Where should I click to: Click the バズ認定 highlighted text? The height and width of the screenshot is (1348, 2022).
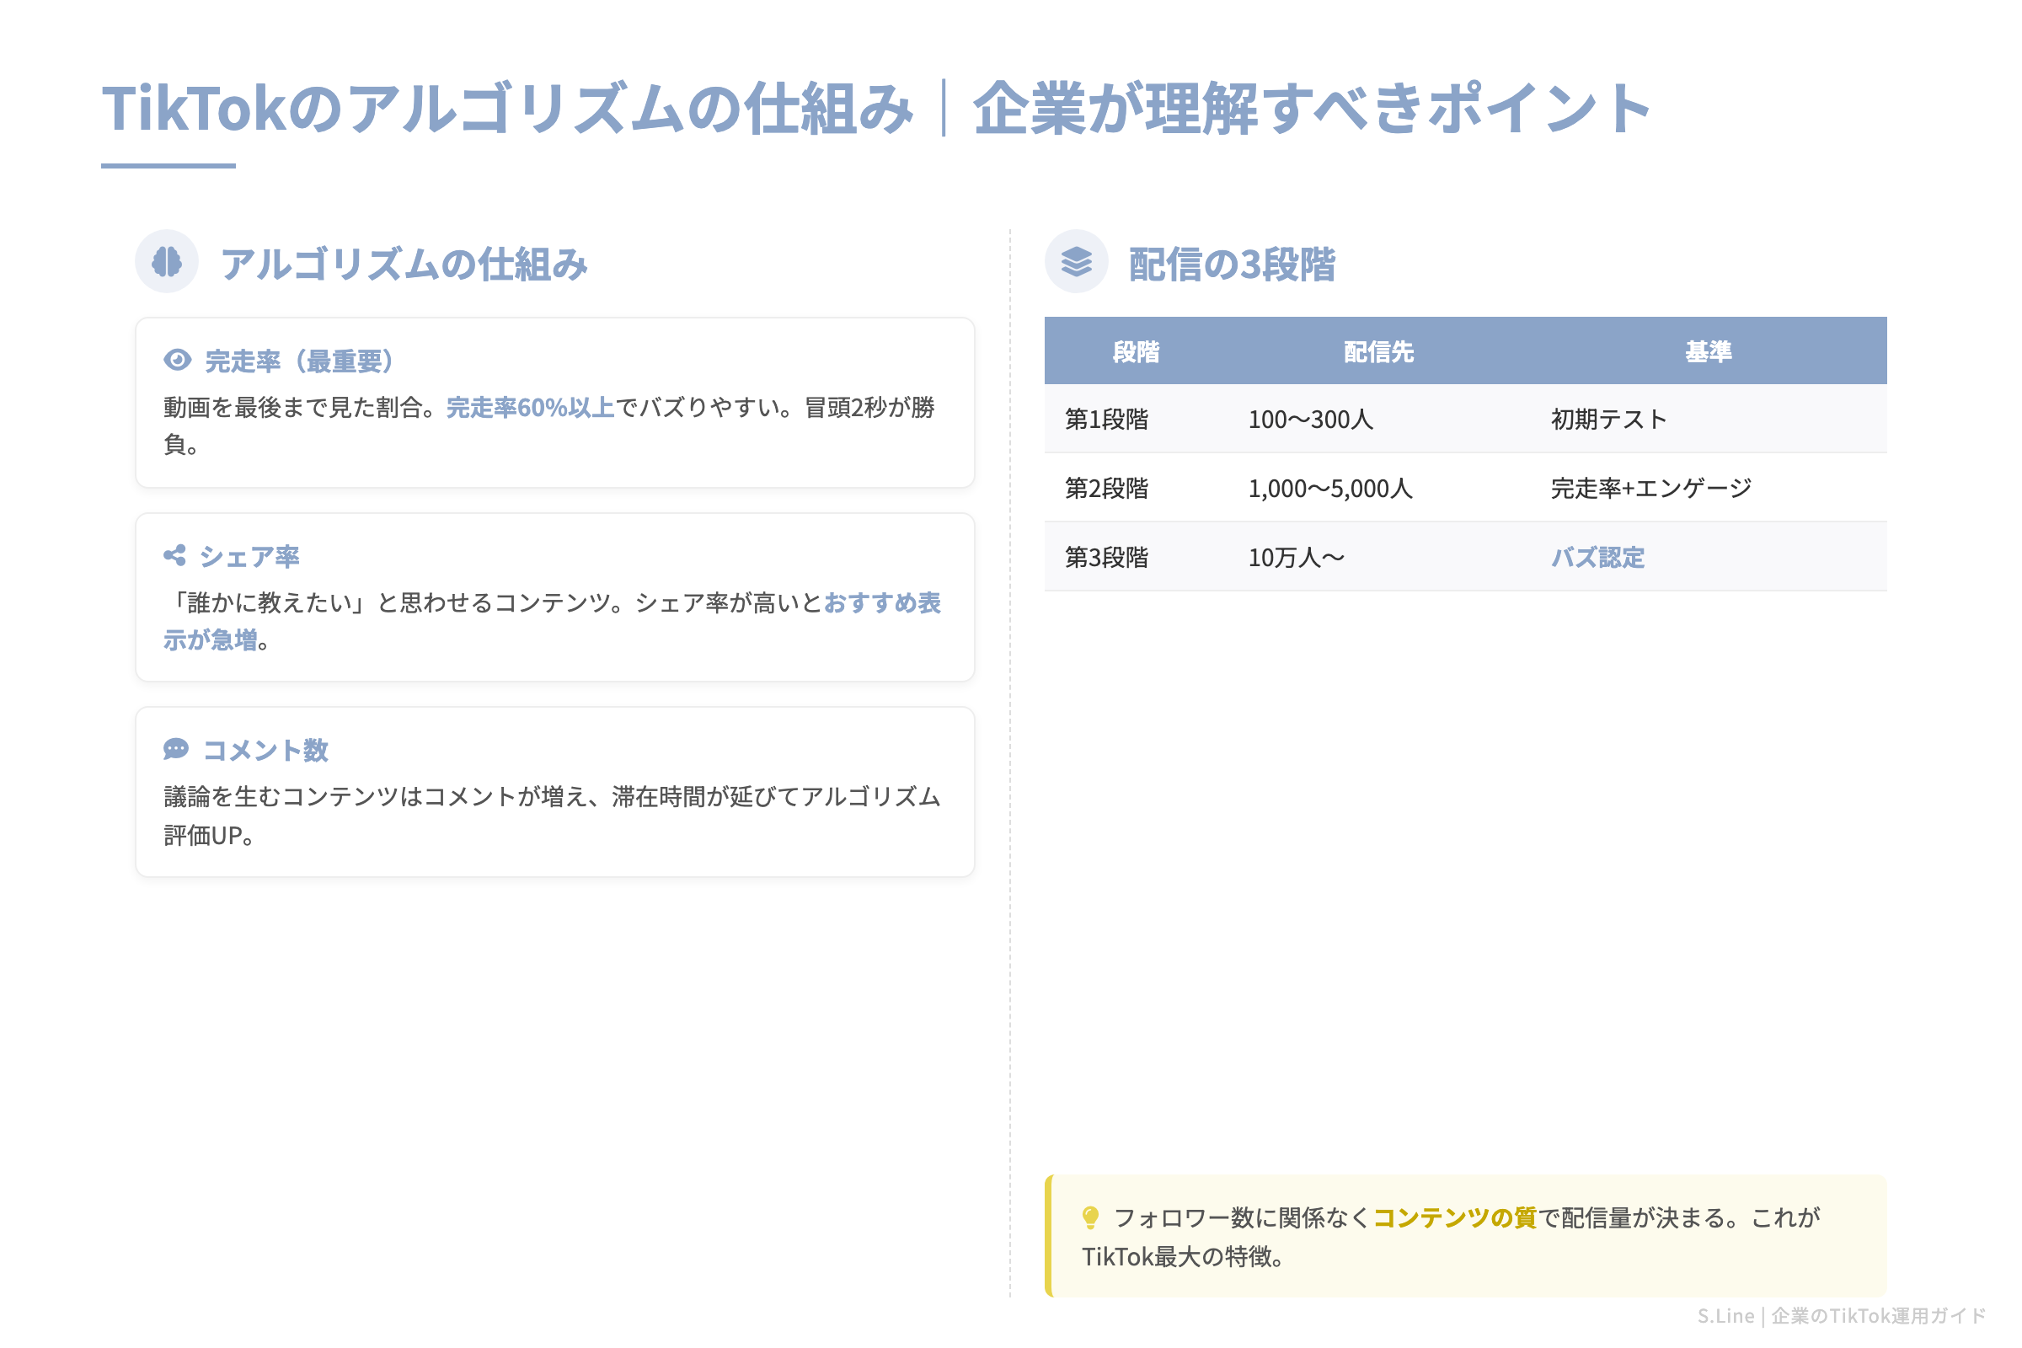tap(1599, 558)
